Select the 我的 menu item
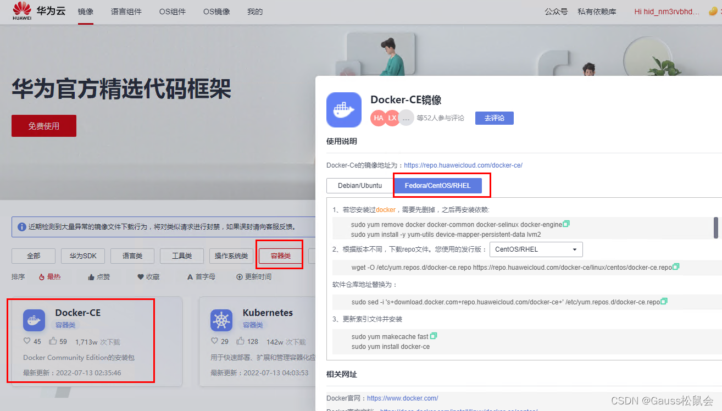Image resolution: width=722 pixels, height=411 pixels. click(x=255, y=12)
